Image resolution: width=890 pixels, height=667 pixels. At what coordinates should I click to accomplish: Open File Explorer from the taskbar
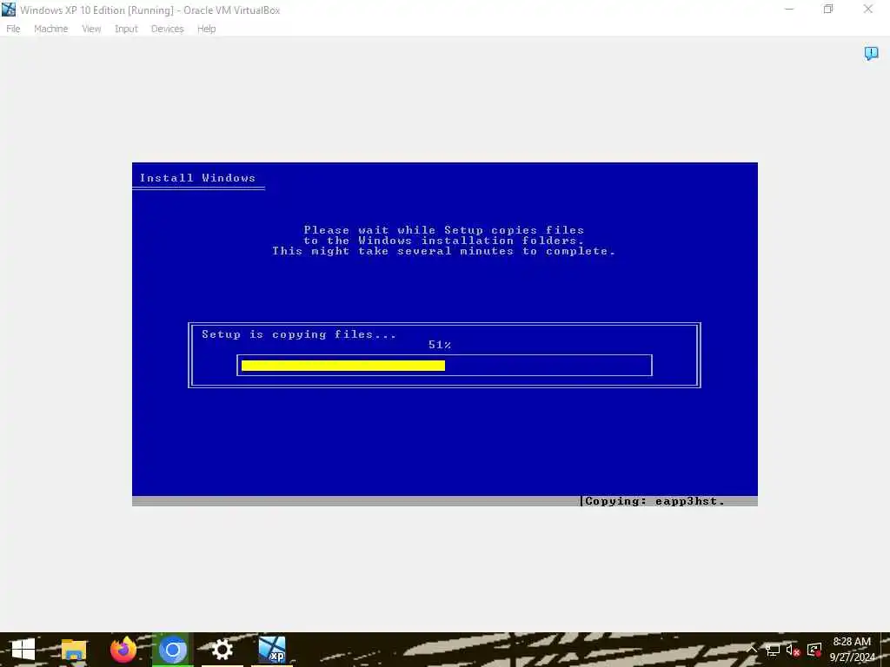click(x=74, y=650)
